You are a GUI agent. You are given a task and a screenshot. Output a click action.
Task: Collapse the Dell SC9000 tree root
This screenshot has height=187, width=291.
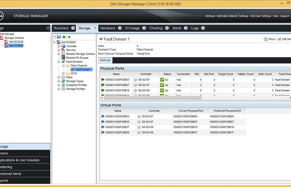[x=54, y=42]
